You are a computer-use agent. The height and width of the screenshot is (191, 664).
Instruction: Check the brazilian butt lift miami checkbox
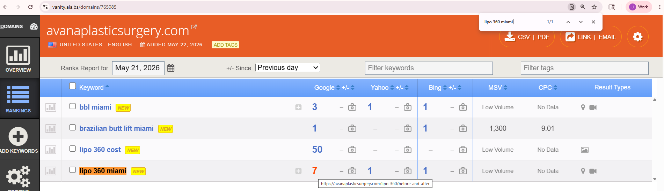point(73,127)
